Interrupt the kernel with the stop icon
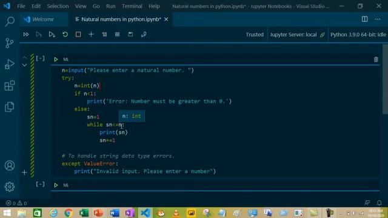Viewport: 388px width, 218px height. [x=78, y=35]
